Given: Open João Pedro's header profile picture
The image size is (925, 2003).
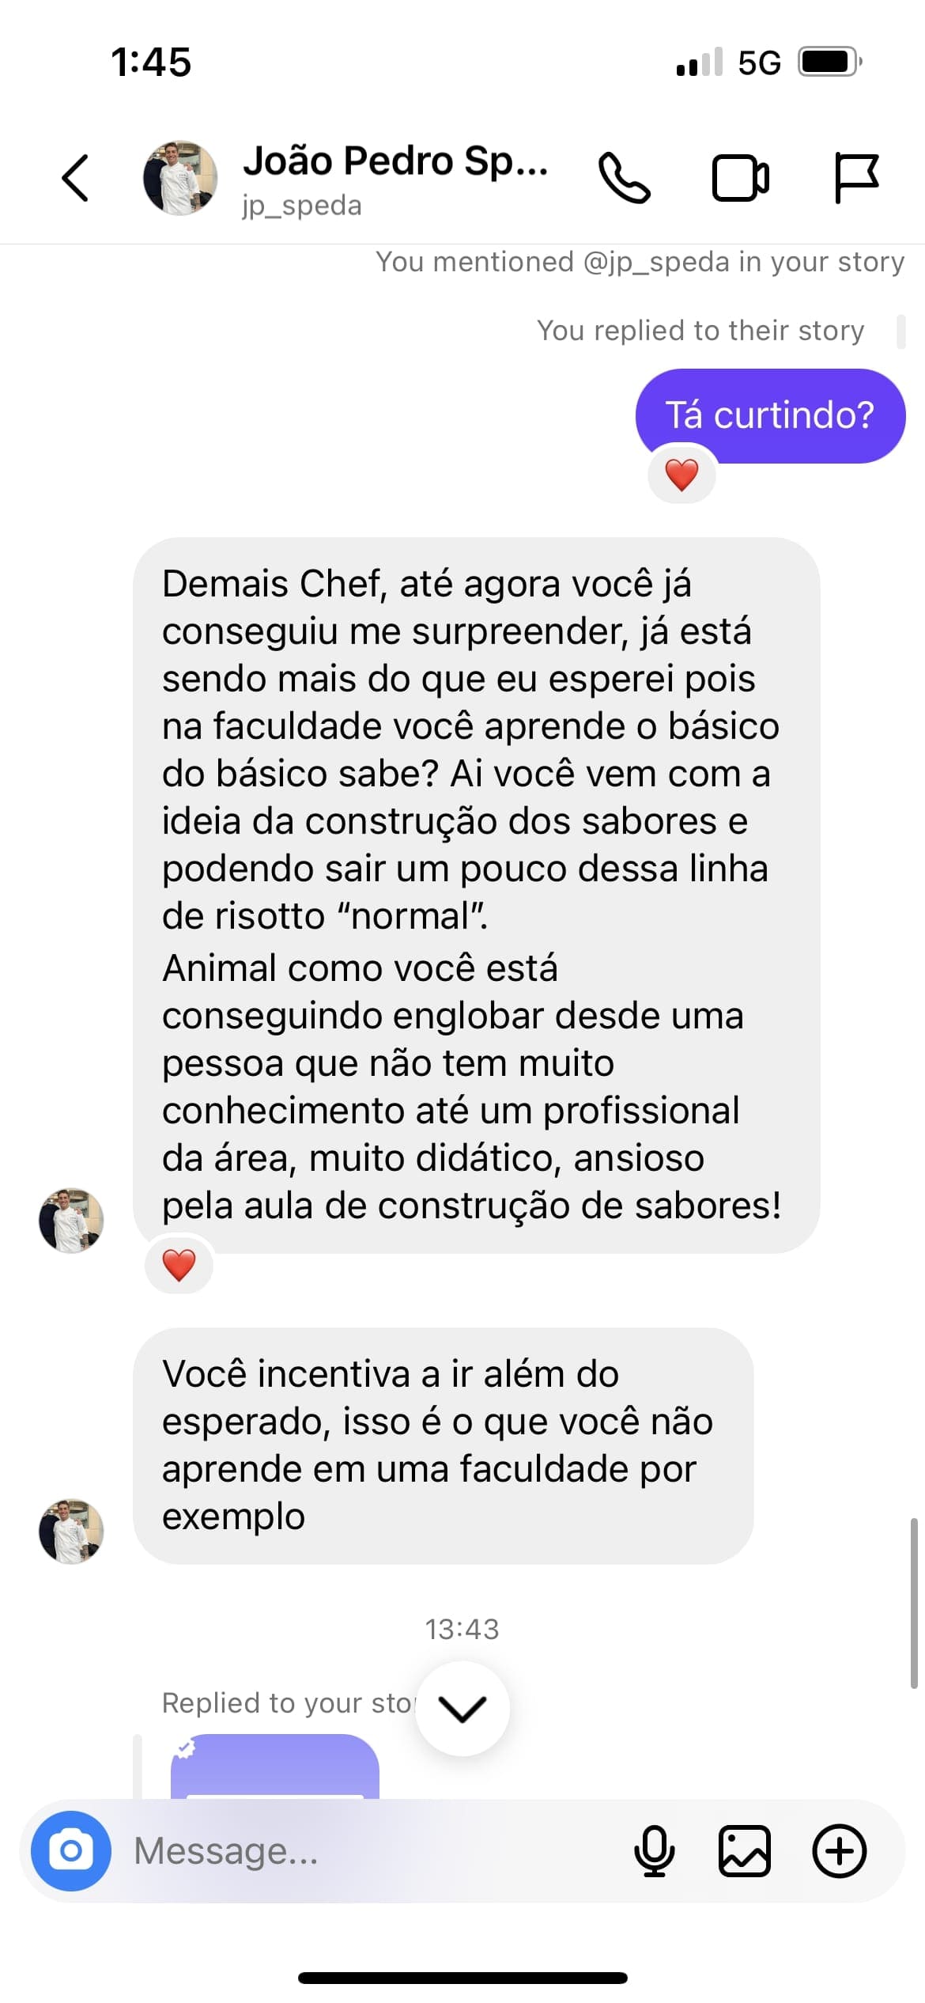Looking at the screenshot, I should (x=180, y=178).
